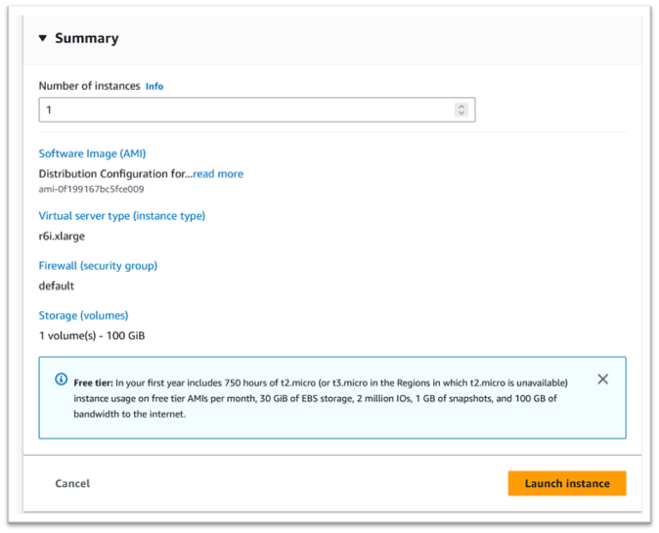Open the Firewall (security group) link

(98, 266)
